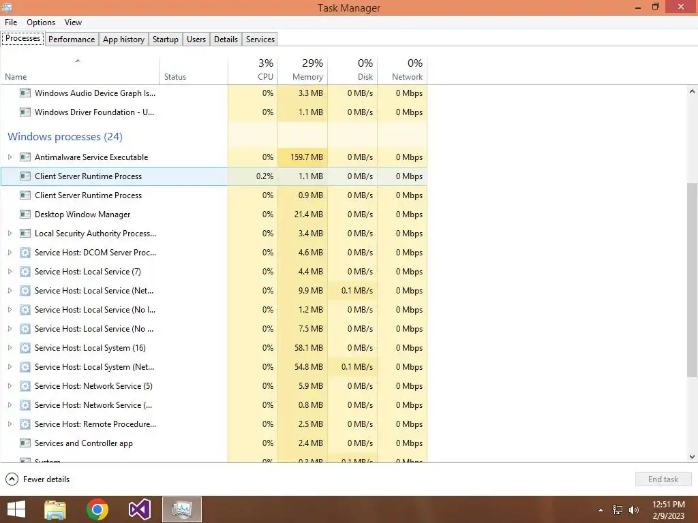
Task: Open Visual Studio from taskbar
Action: (x=139, y=509)
